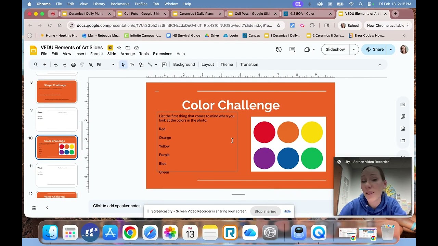Screen dimensions: 438x246
Task: Open the Insert menu
Action: [81, 54]
